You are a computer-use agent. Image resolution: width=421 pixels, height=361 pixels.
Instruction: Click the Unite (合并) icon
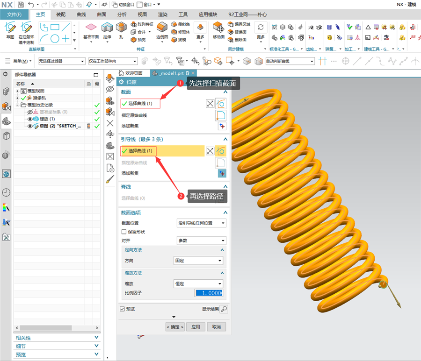133,32
